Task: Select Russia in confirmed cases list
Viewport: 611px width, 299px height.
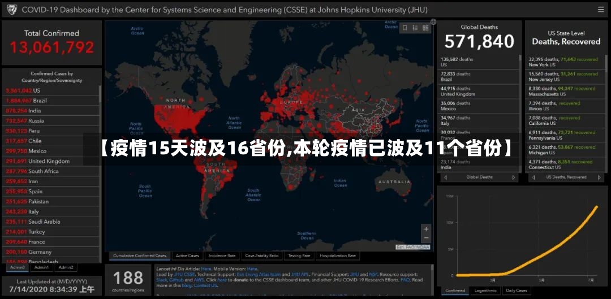Action: [x=51, y=121]
